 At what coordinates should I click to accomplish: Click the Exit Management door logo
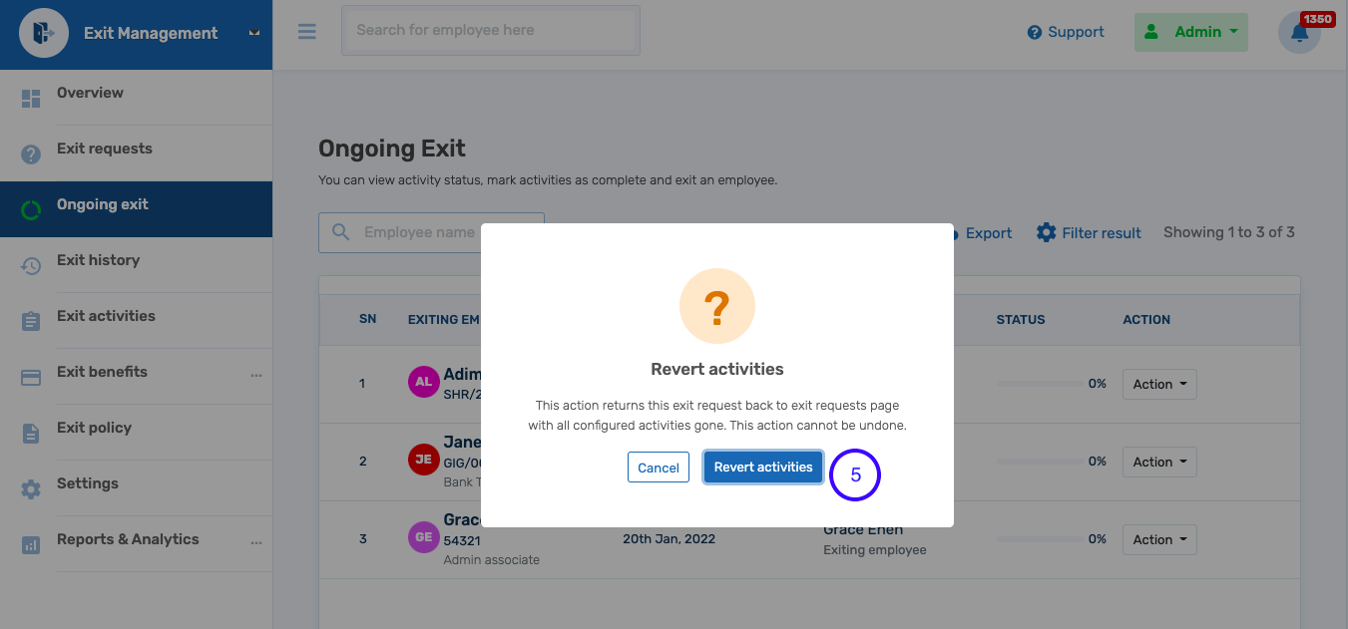[42, 32]
